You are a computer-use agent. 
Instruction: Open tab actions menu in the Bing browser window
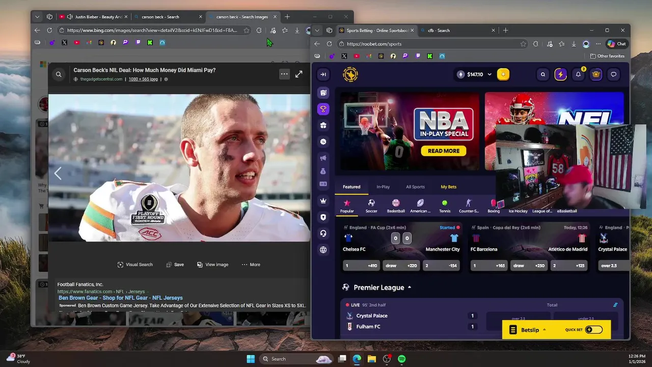pos(37,17)
